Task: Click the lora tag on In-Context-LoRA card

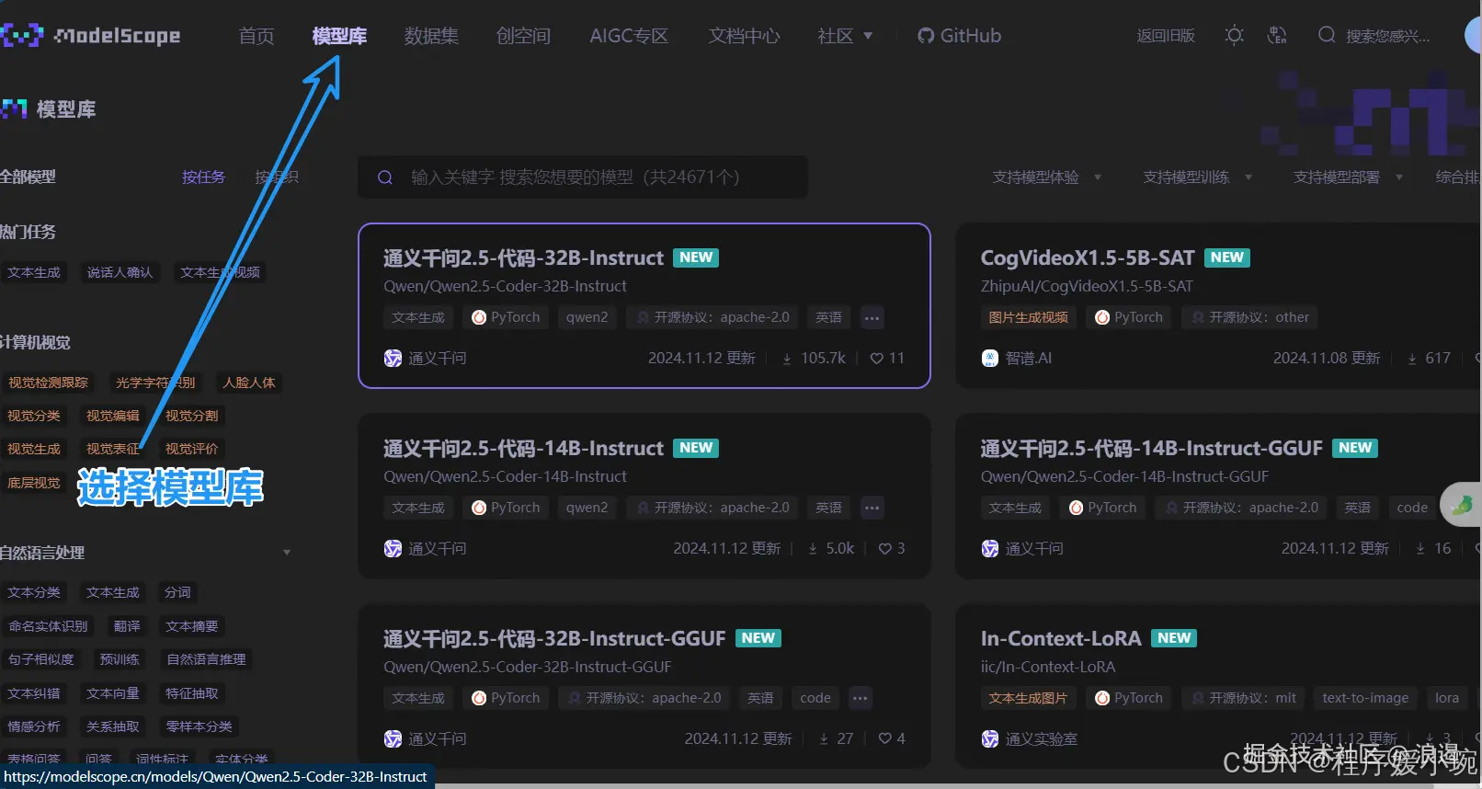Action: click(1447, 698)
